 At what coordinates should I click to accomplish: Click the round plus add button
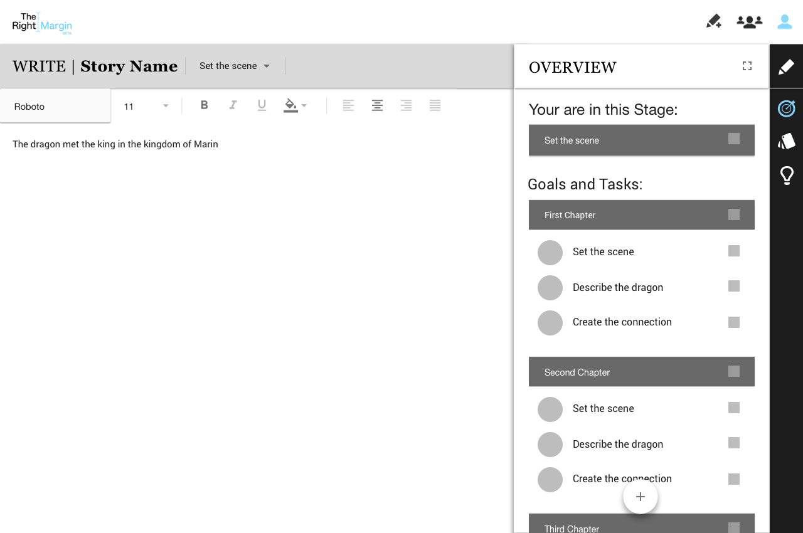pos(640,497)
